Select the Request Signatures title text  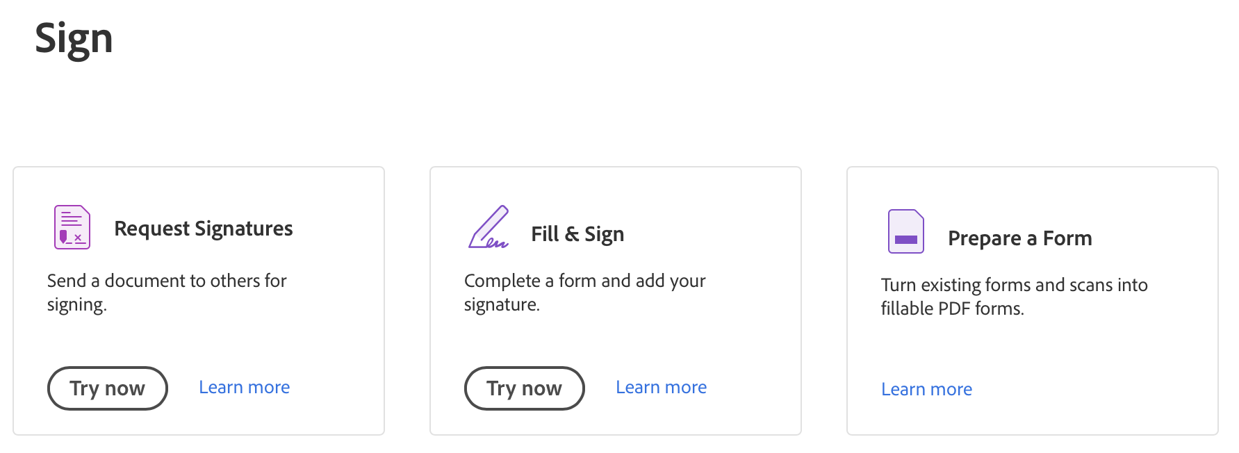pyautogui.click(x=203, y=229)
